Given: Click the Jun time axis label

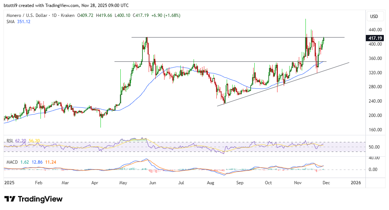Looking at the screenshot, I should coord(152,183).
